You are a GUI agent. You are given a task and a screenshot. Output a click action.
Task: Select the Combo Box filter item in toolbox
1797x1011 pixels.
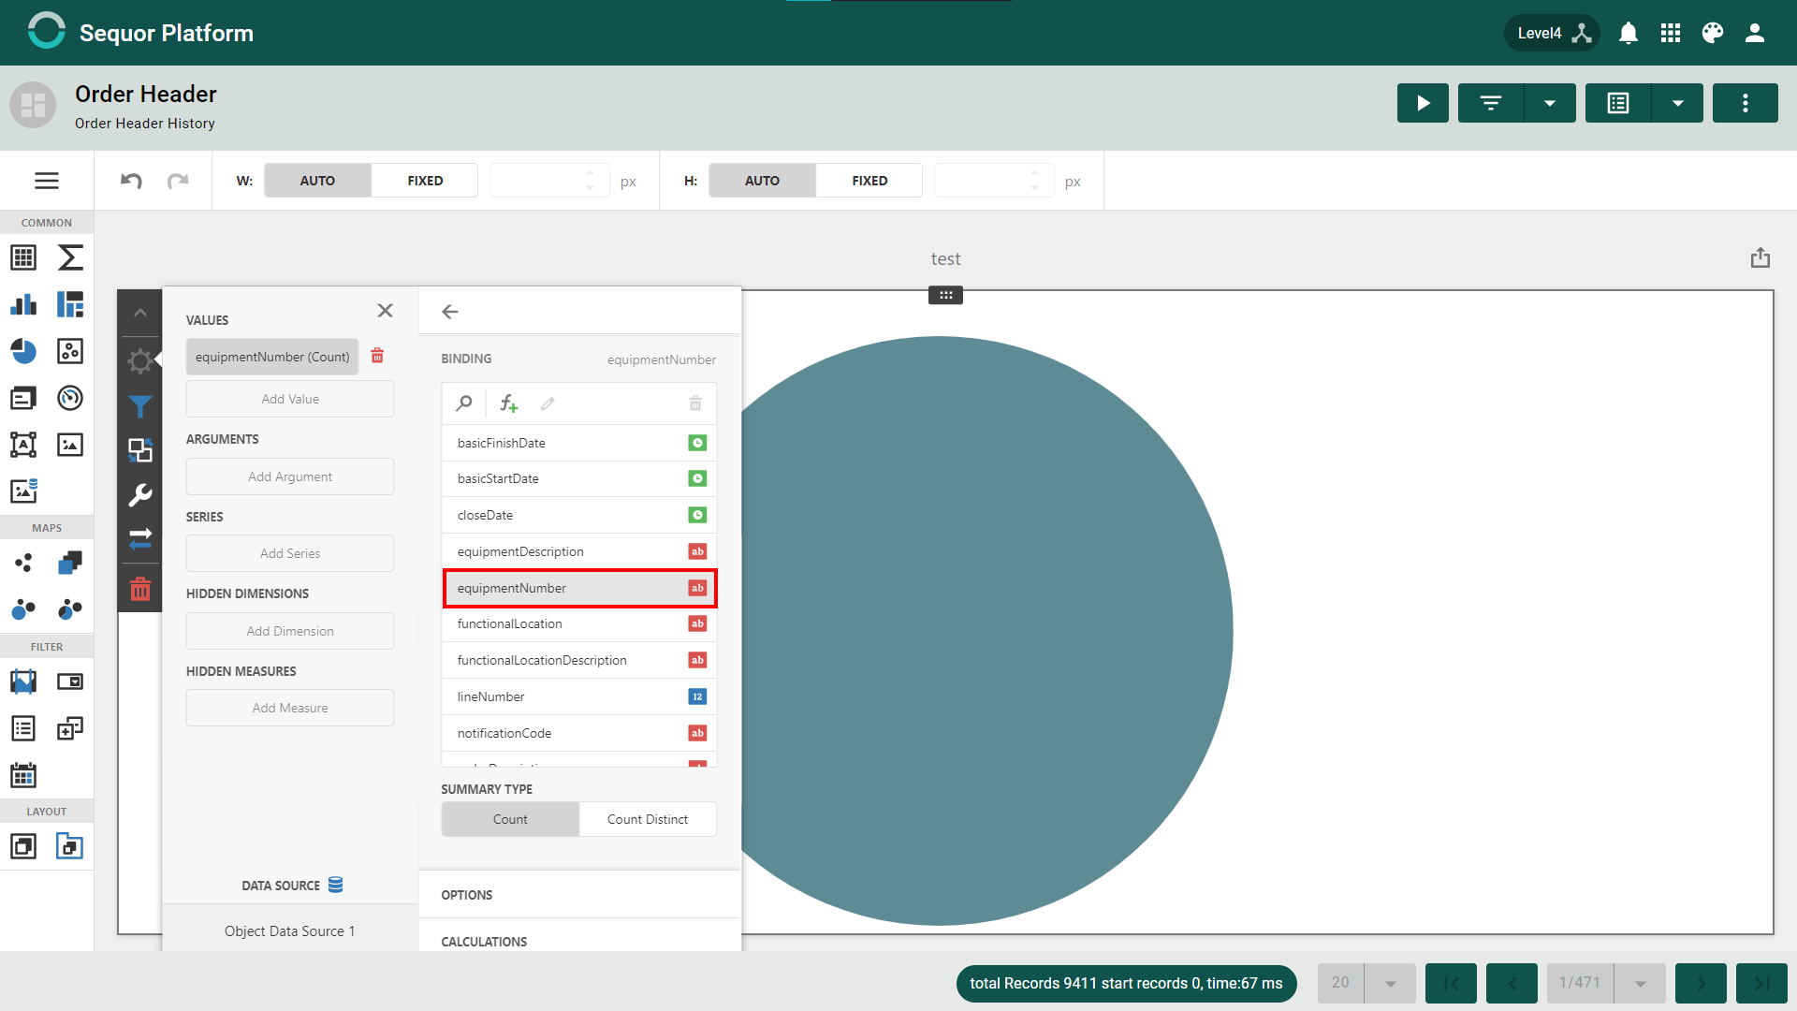(70, 681)
